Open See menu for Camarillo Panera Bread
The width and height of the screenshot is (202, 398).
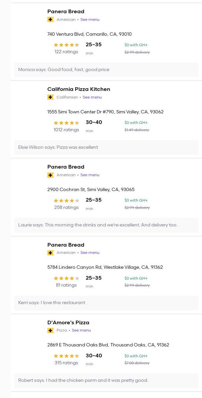pos(90,20)
